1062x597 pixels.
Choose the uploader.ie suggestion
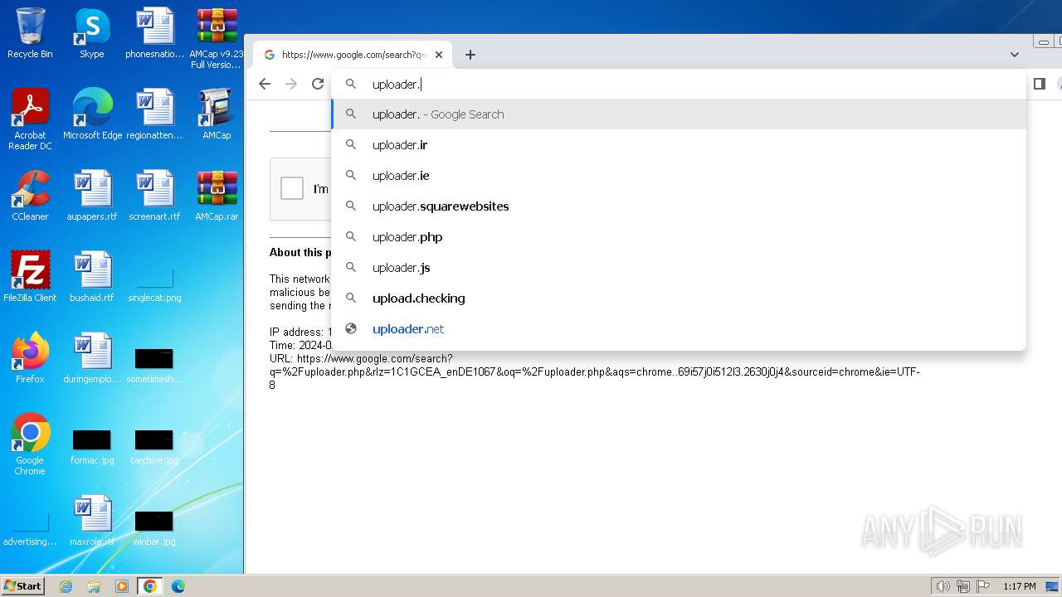tap(679, 176)
